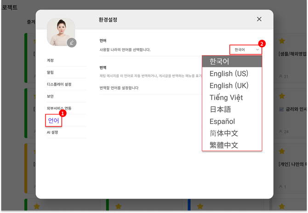Close the 환경설정 dialog with X
The height and width of the screenshot is (213, 308).
click(x=259, y=19)
